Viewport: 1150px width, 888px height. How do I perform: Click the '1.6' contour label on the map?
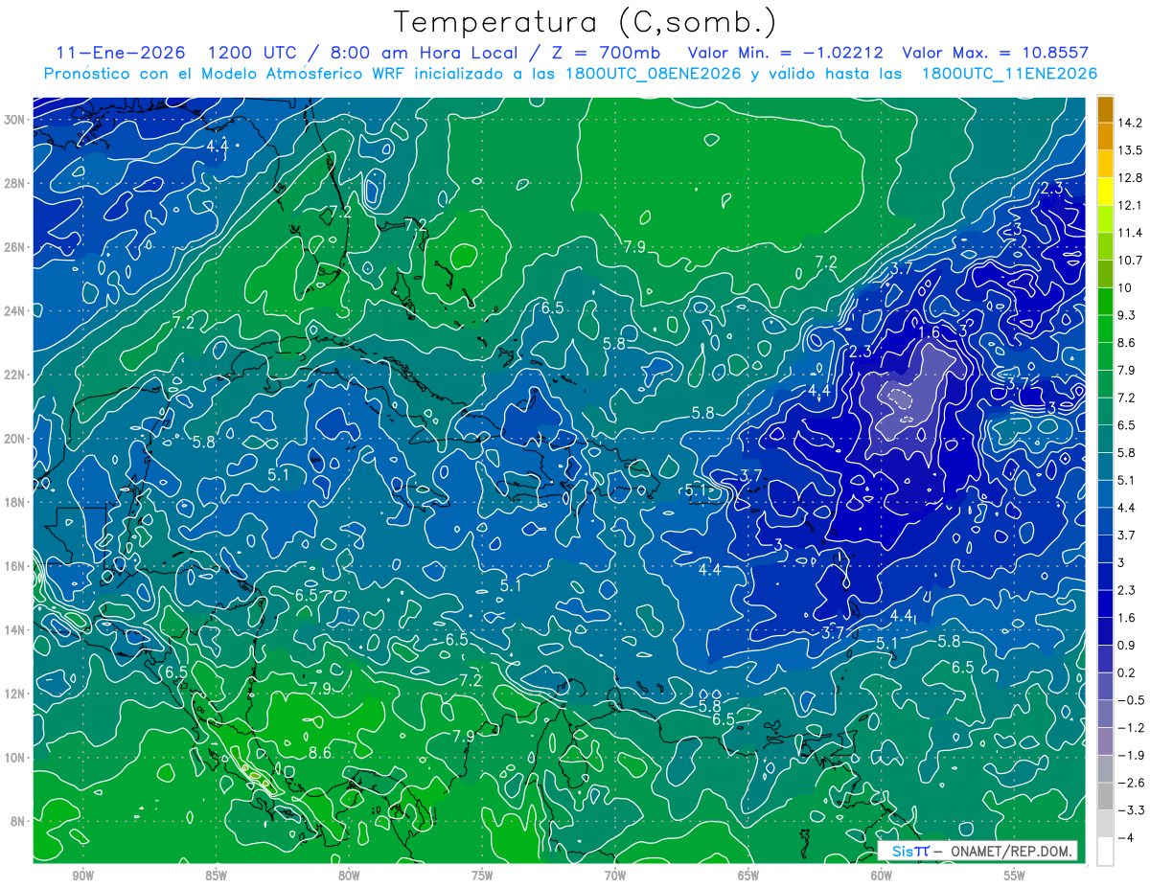pyautogui.click(x=929, y=331)
